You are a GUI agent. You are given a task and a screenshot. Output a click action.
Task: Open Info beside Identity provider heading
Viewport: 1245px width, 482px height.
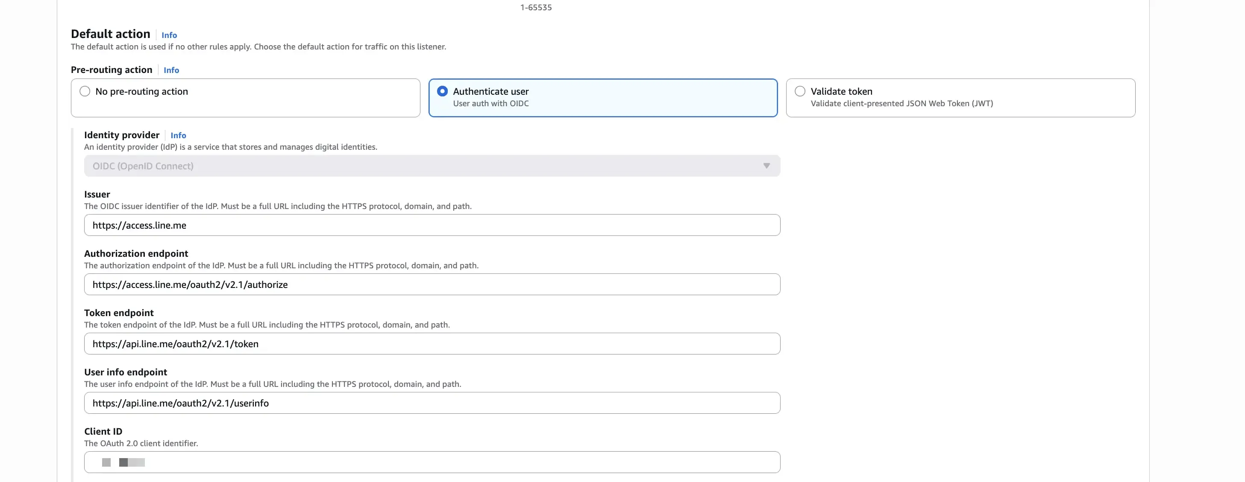[x=178, y=135]
